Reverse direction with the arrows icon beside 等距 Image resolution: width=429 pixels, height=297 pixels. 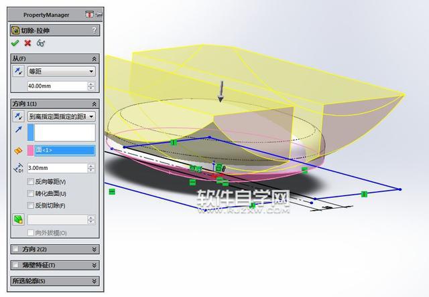(19, 72)
